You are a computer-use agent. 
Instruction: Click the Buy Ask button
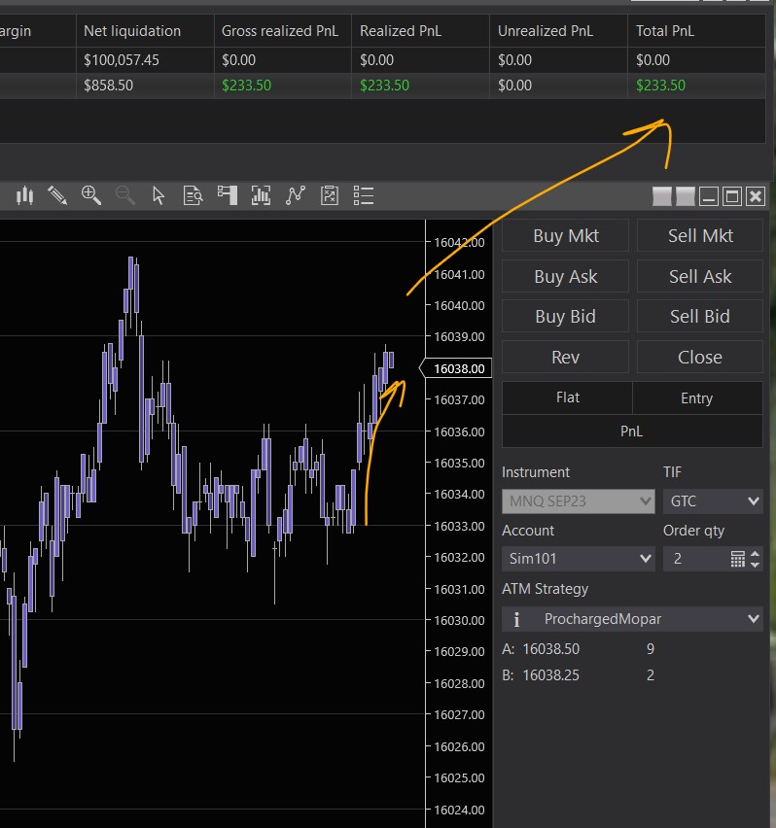565,276
